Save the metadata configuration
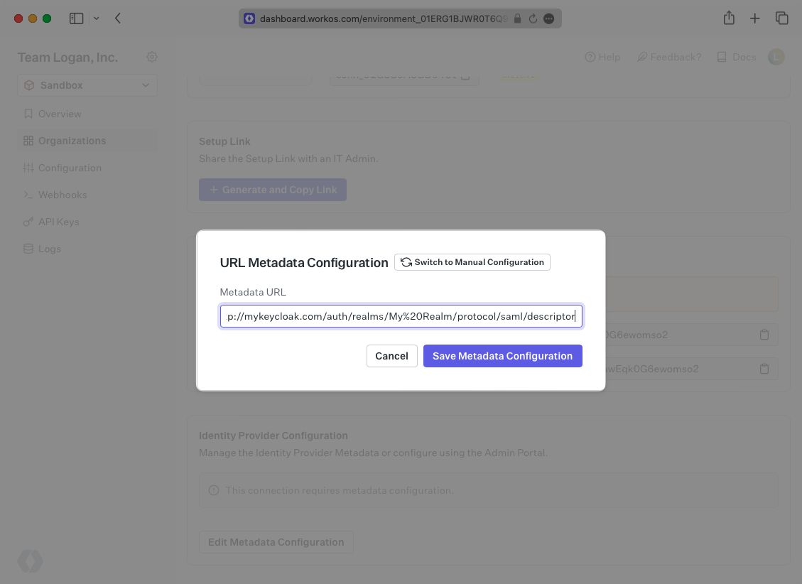This screenshot has width=802, height=584. 502,355
